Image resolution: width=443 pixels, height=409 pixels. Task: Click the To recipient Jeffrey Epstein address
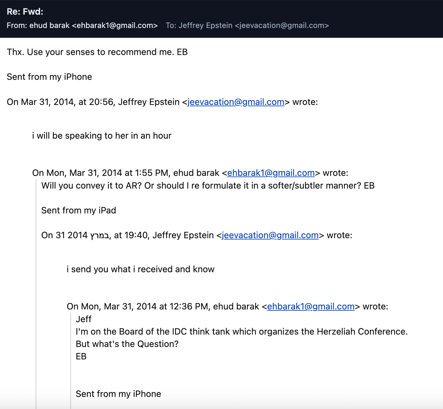click(x=247, y=25)
